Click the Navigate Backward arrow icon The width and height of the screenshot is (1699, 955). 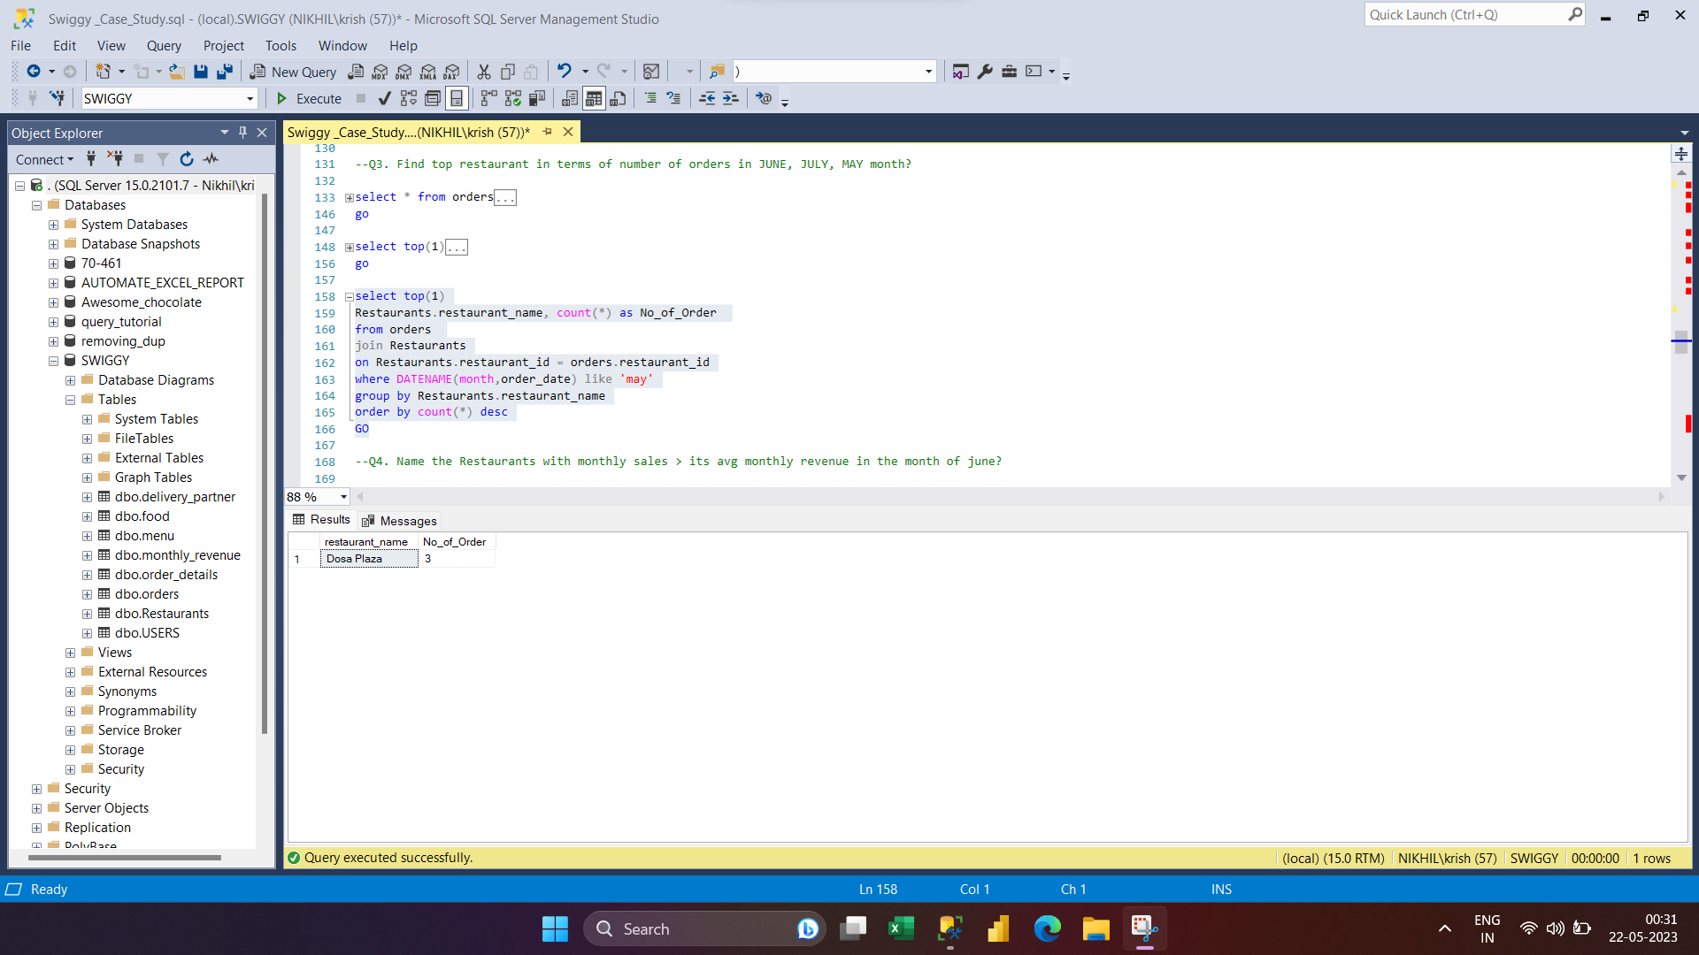click(34, 71)
